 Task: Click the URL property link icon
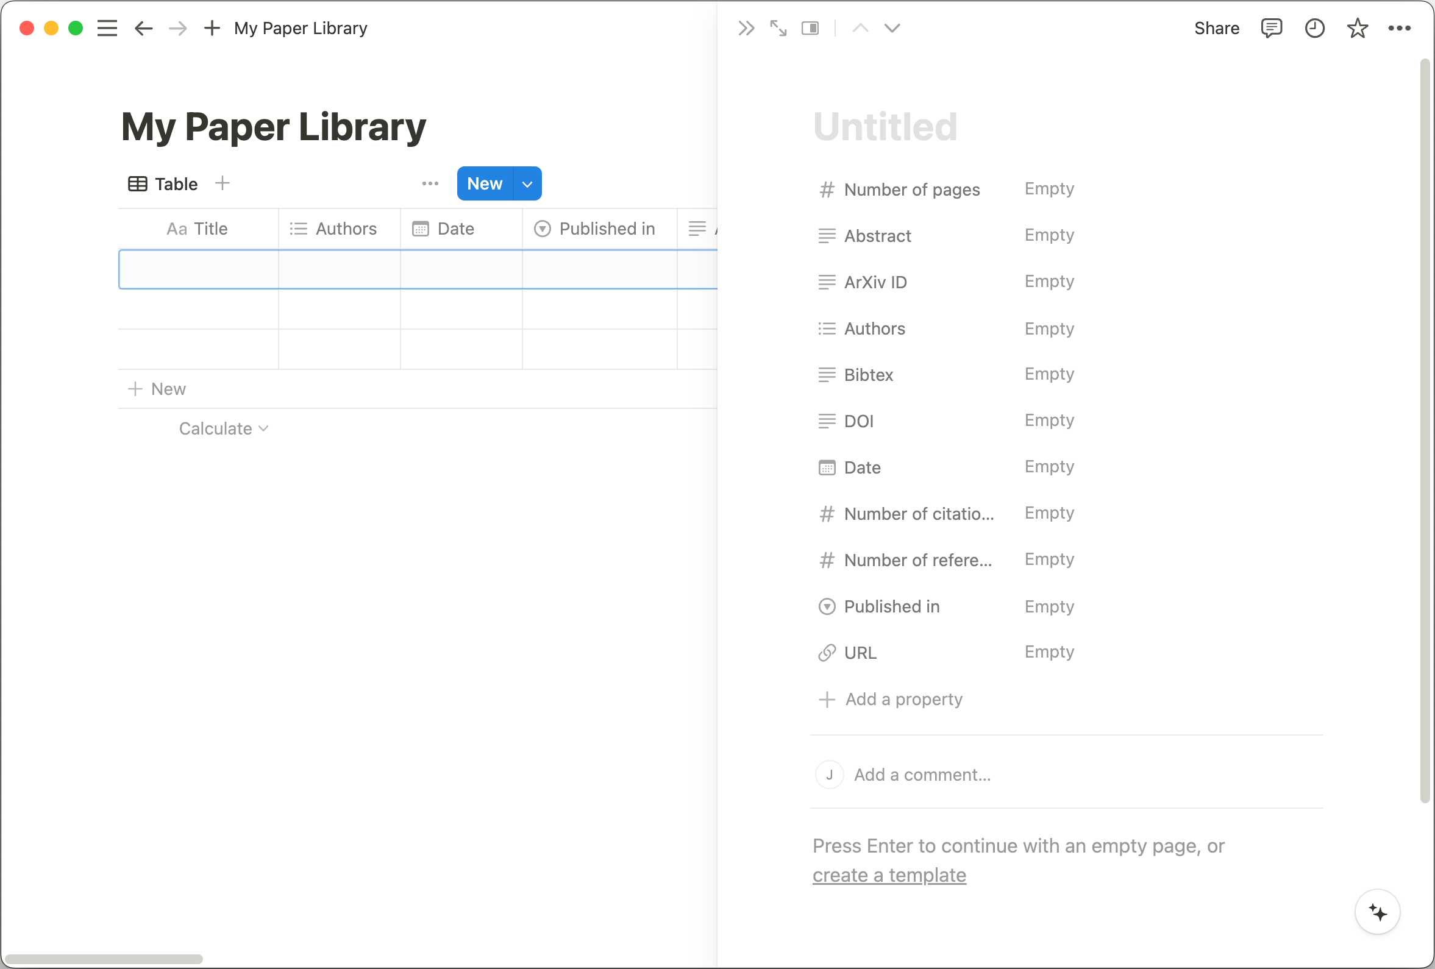pyautogui.click(x=827, y=653)
